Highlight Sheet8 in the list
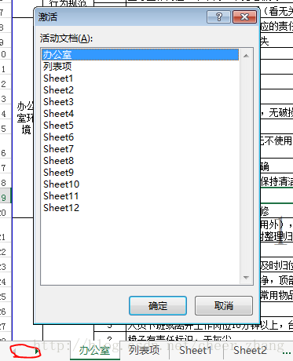 140,161
